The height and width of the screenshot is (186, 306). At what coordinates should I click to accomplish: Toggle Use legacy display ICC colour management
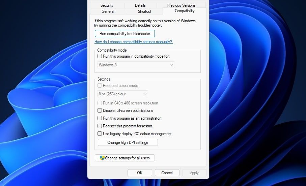tap(100, 134)
